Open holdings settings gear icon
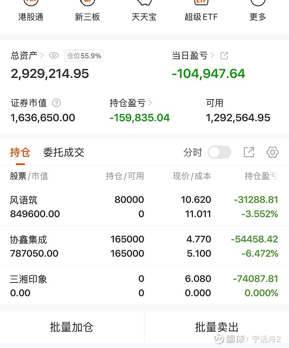289x348 pixels. (x=272, y=152)
